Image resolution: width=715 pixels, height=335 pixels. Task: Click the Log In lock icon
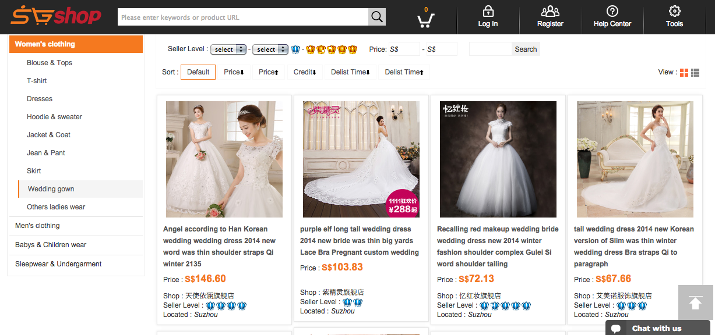(488, 12)
